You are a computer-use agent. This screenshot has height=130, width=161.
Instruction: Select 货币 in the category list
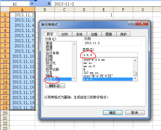point(59,50)
